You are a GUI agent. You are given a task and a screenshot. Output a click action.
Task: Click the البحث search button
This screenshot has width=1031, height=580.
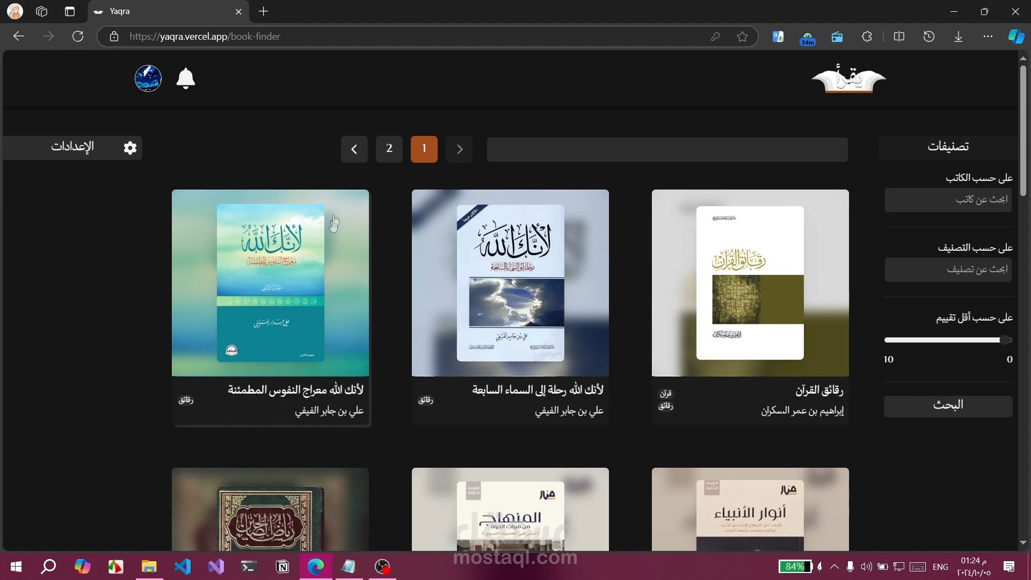(x=948, y=406)
